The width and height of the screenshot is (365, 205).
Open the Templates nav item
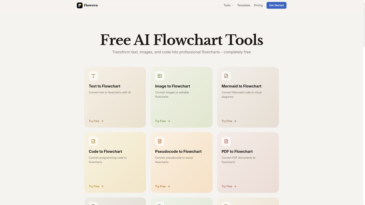pos(244,5)
